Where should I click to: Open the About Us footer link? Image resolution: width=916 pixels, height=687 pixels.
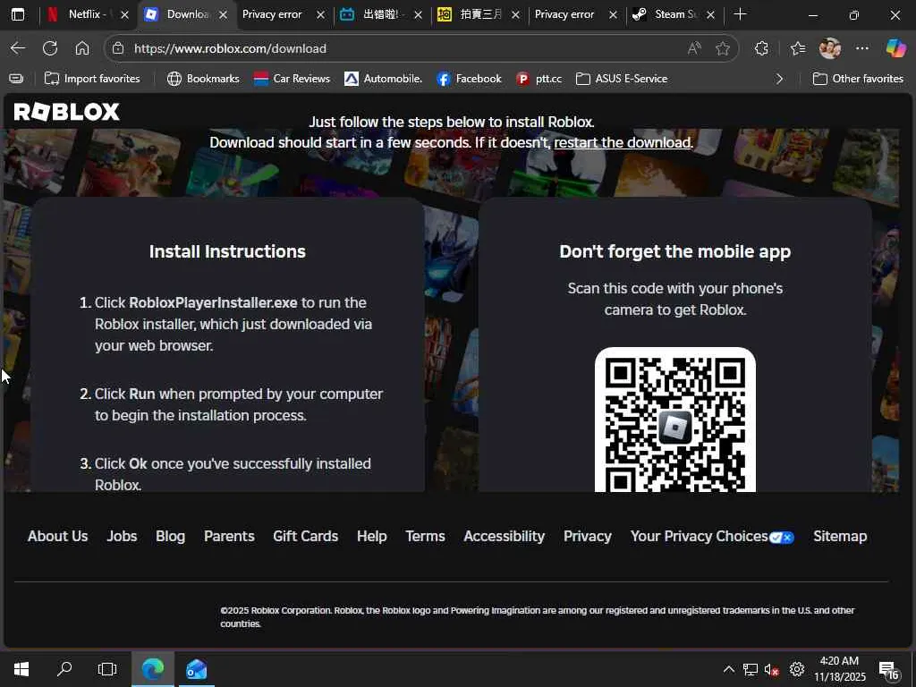58,537
